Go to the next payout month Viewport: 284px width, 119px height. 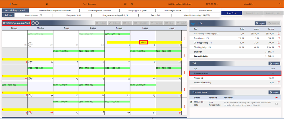[x=37, y=23]
